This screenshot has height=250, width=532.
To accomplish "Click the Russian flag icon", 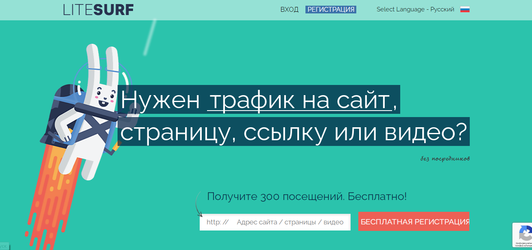I will 465,9.
